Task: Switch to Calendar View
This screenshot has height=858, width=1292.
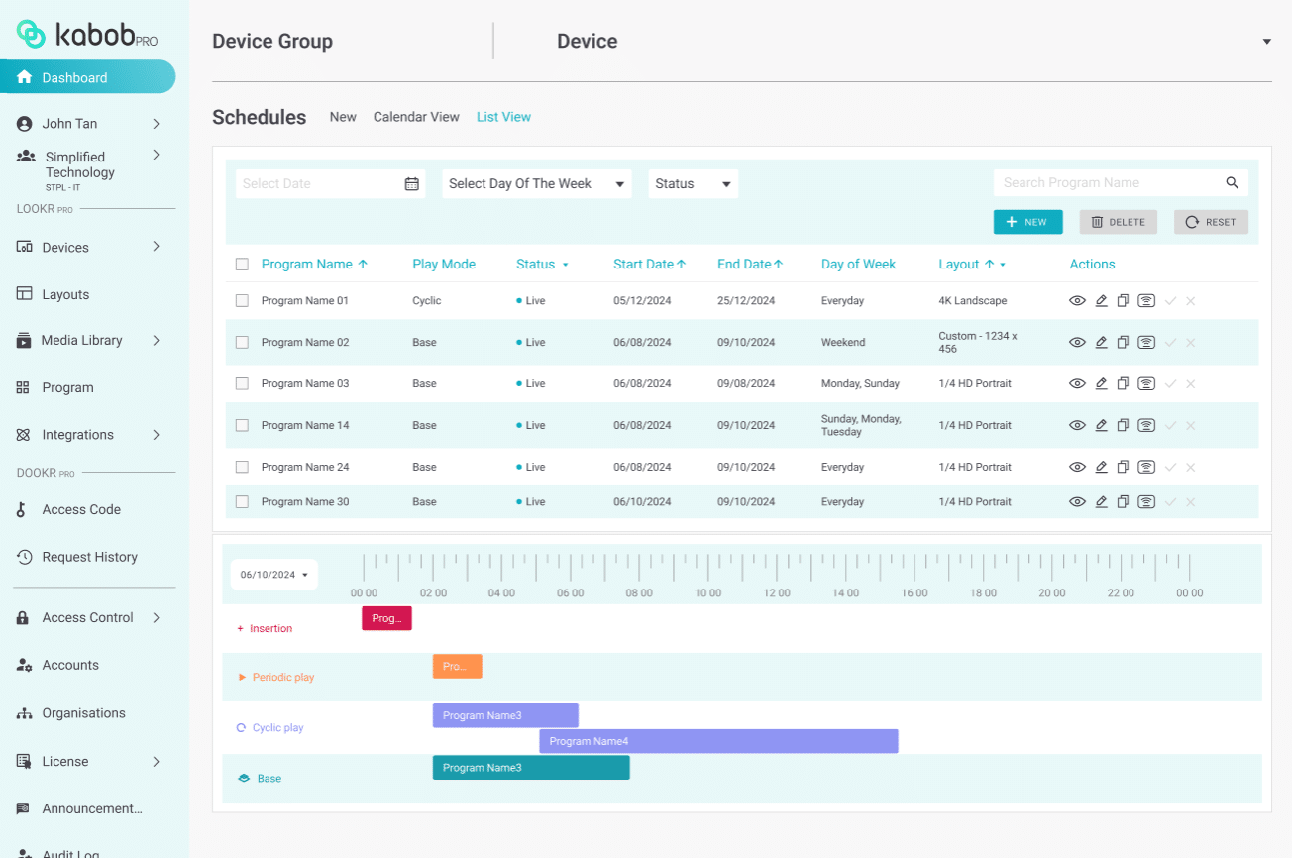Action: tap(416, 117)
